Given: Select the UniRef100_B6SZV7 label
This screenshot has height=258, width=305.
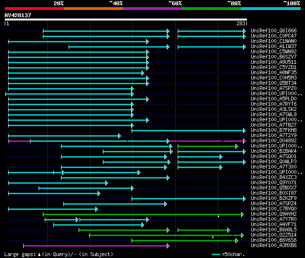Looking at the screenshot, I should click(x=274, y=57).
